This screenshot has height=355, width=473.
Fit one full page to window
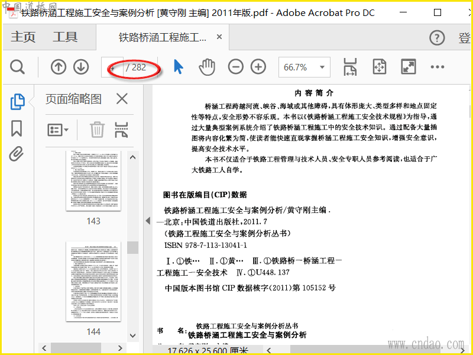[x=379, y=67]
